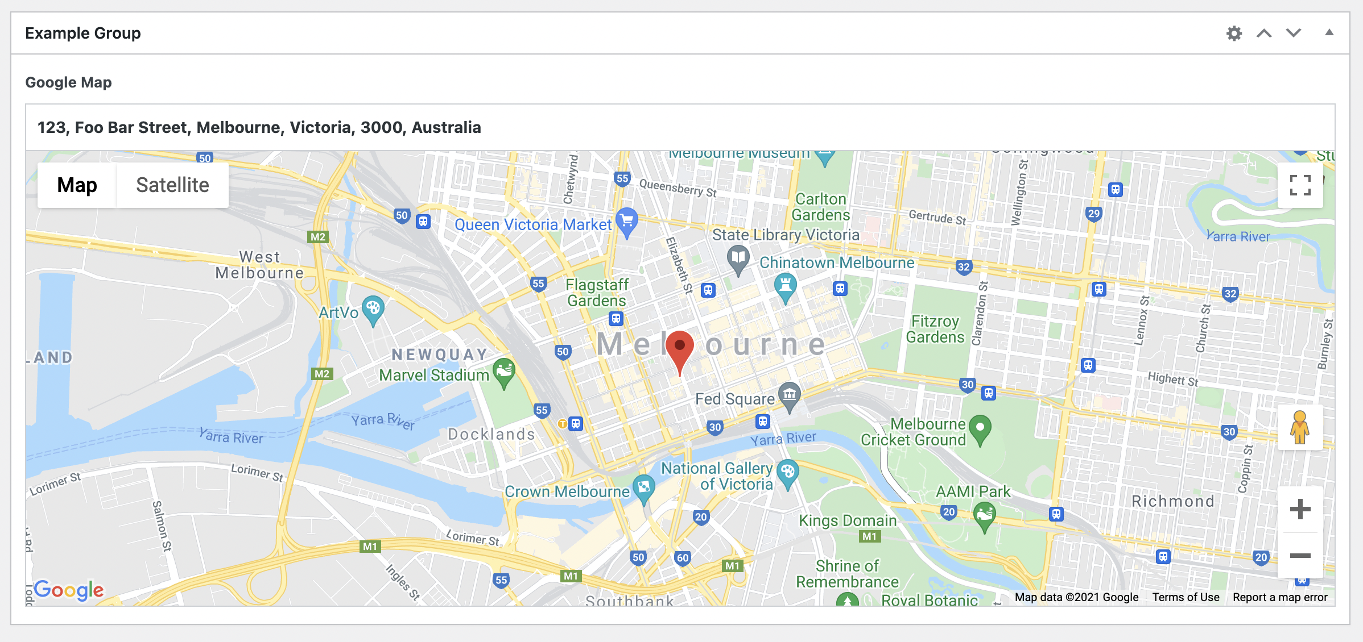Open Example Group settings gear
The width and height of the screenshot is (1363, 642).
click(1234, 33)
